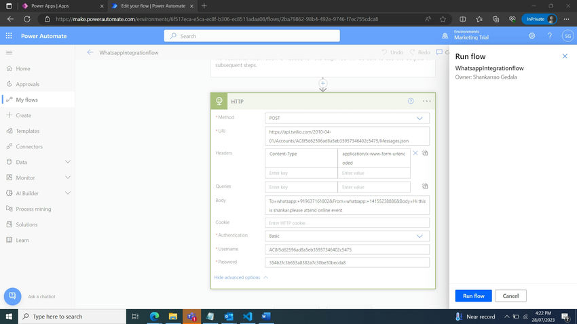Open Microsoft Edge from taskbar
This screenshot has width=577, height=324.
155,317
